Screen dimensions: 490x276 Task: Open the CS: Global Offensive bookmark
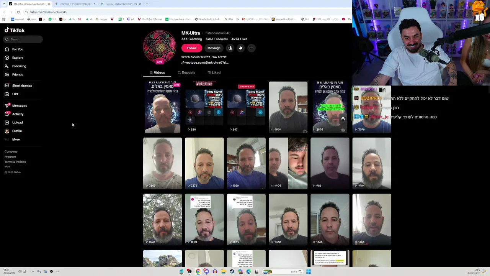pos(150,19)
